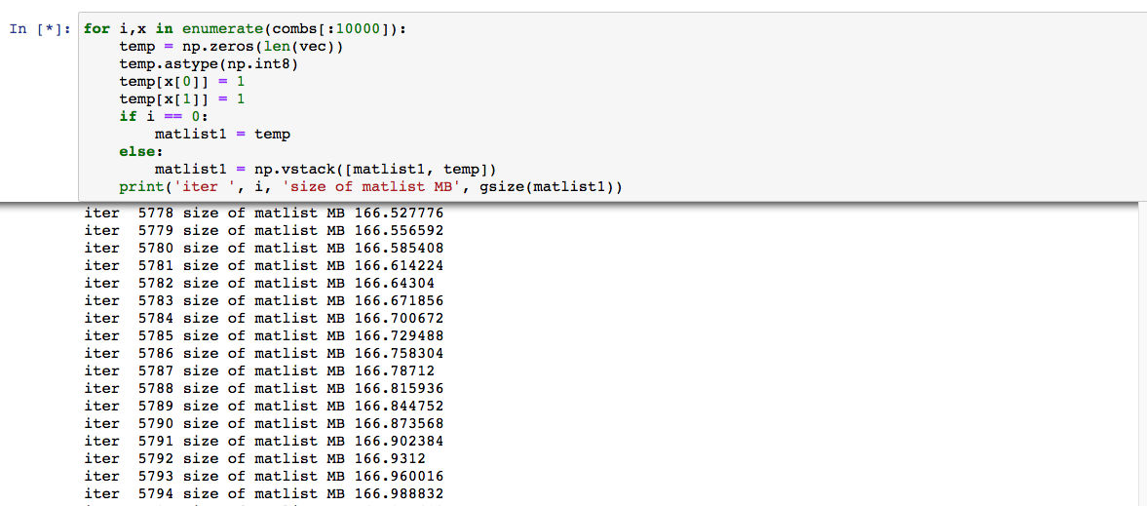The height and width of the screenshot is (506, 1147).
Task: Click the temp[x[0]] = 1 line
Action: (x=181, y=82)
